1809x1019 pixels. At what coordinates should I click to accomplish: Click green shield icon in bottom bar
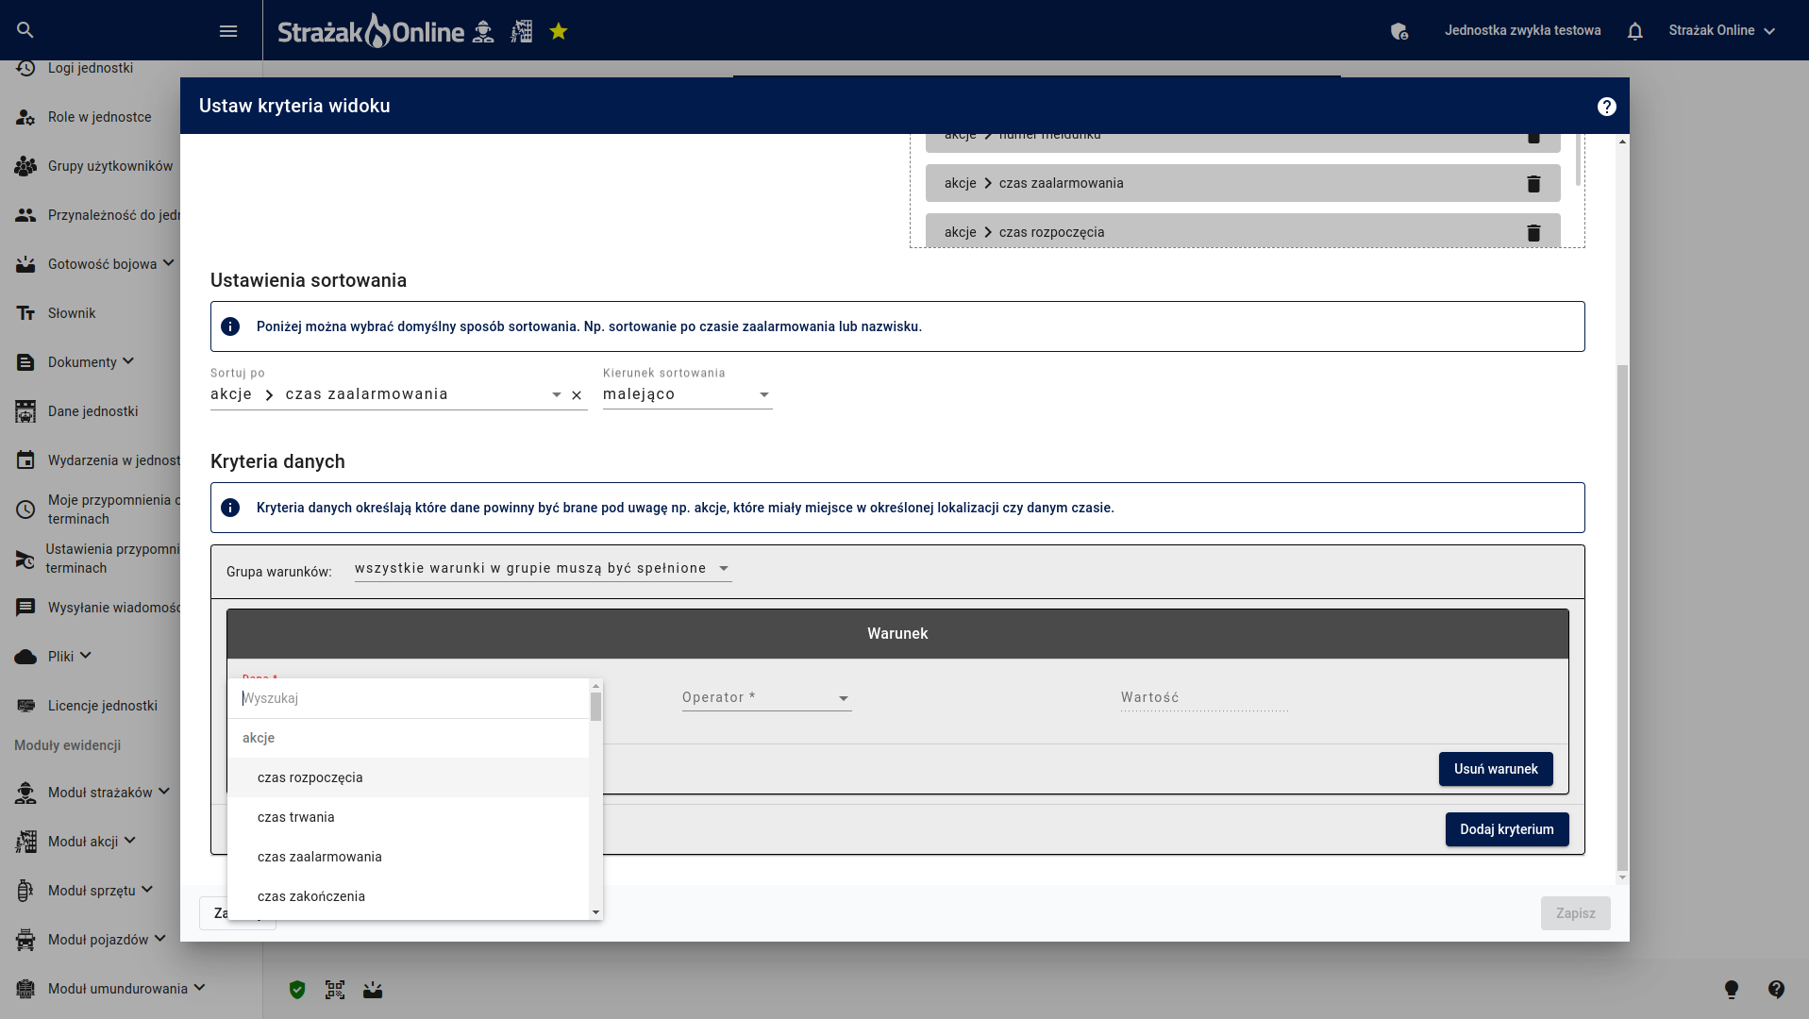pos(297,989)
